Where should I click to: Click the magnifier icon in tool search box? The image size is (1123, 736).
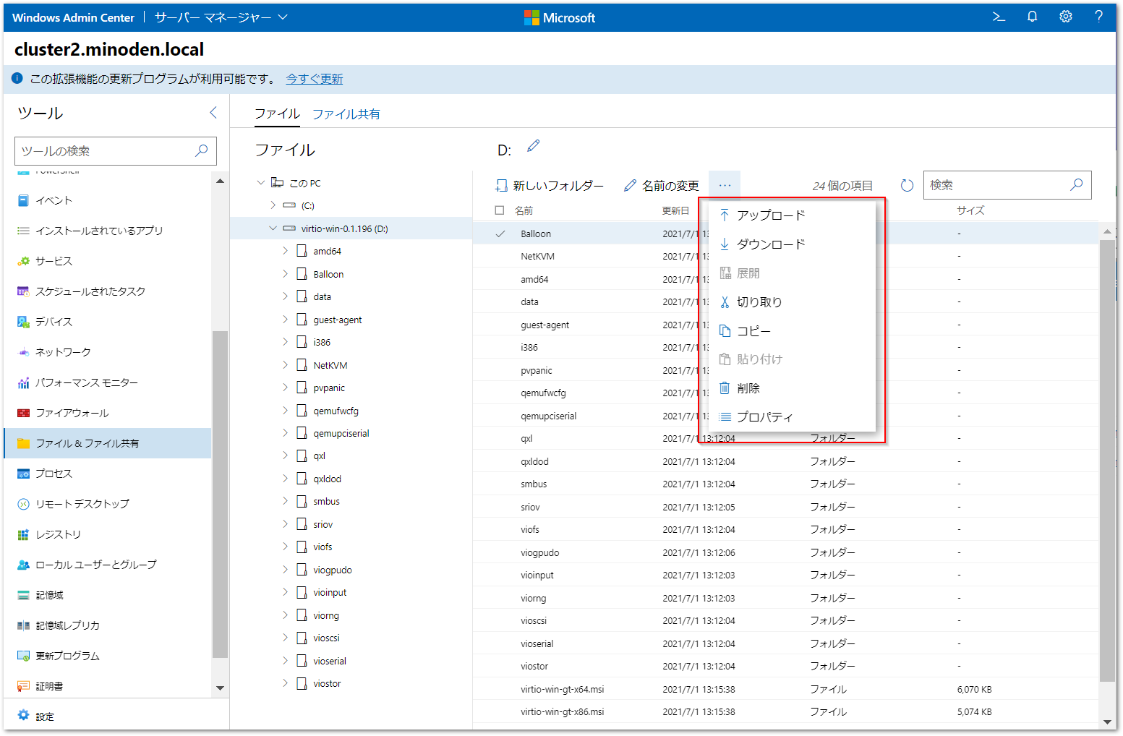tap(202, 150)
